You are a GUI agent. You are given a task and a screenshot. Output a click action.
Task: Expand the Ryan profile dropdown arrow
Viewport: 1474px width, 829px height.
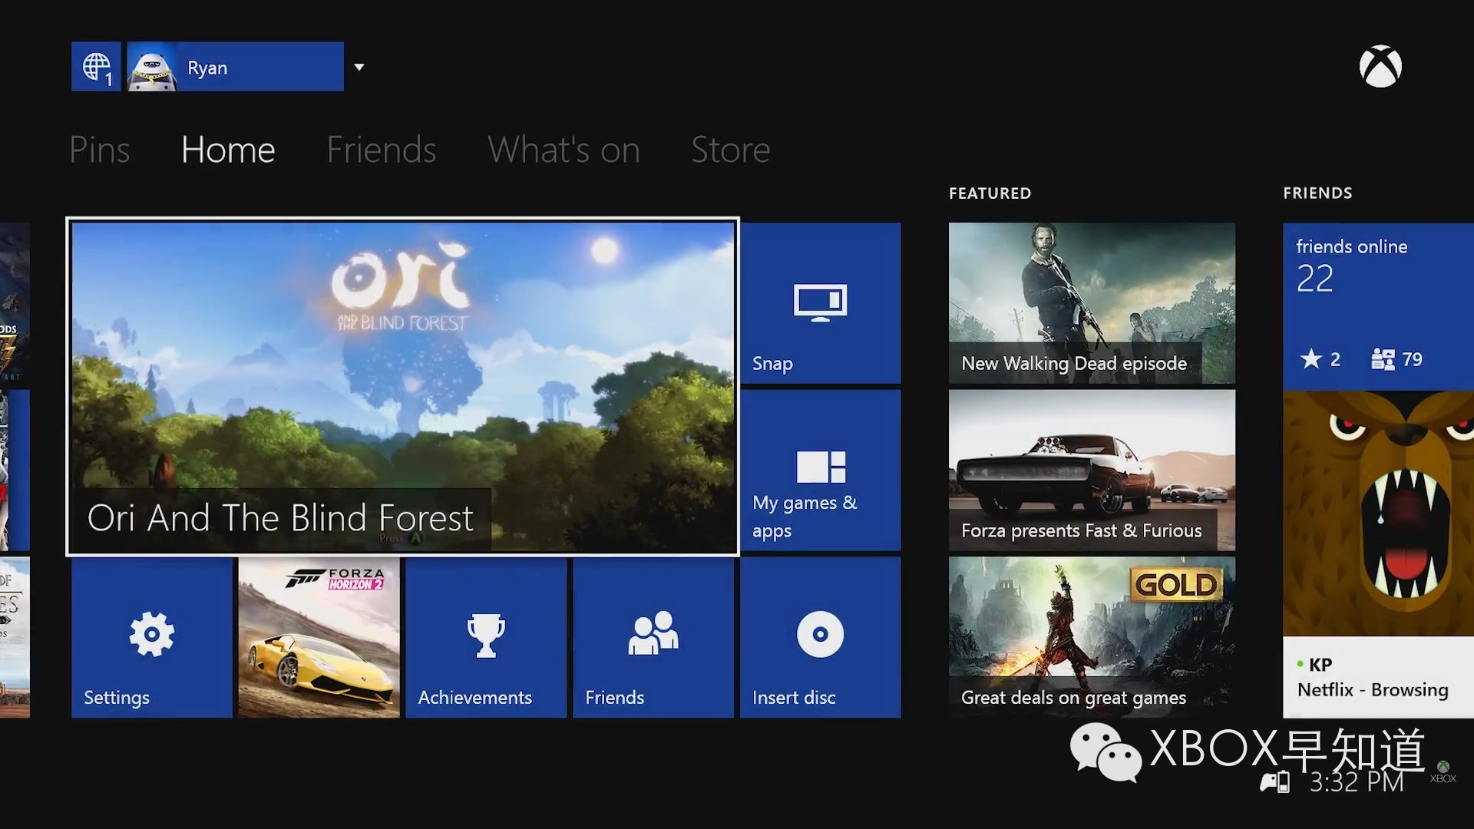359,67
